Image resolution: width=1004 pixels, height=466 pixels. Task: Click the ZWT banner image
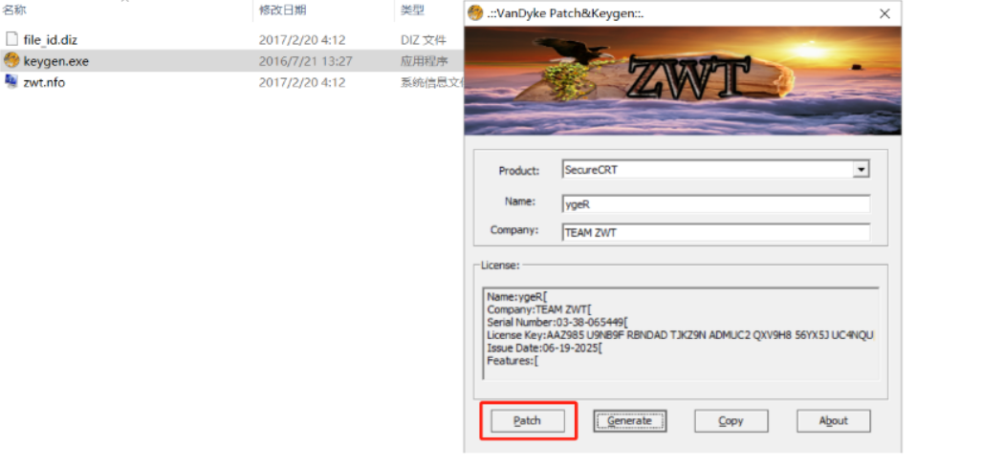(683, 80)
